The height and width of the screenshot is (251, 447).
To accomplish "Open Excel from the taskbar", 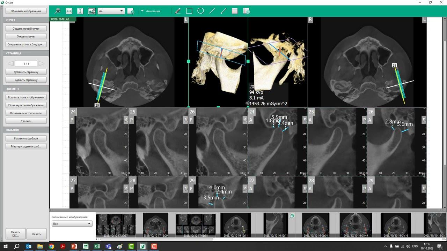I will pos(97,246).
